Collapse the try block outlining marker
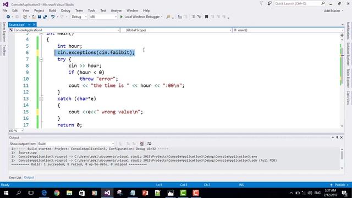The image size is (352, 198). click(41, 59)
